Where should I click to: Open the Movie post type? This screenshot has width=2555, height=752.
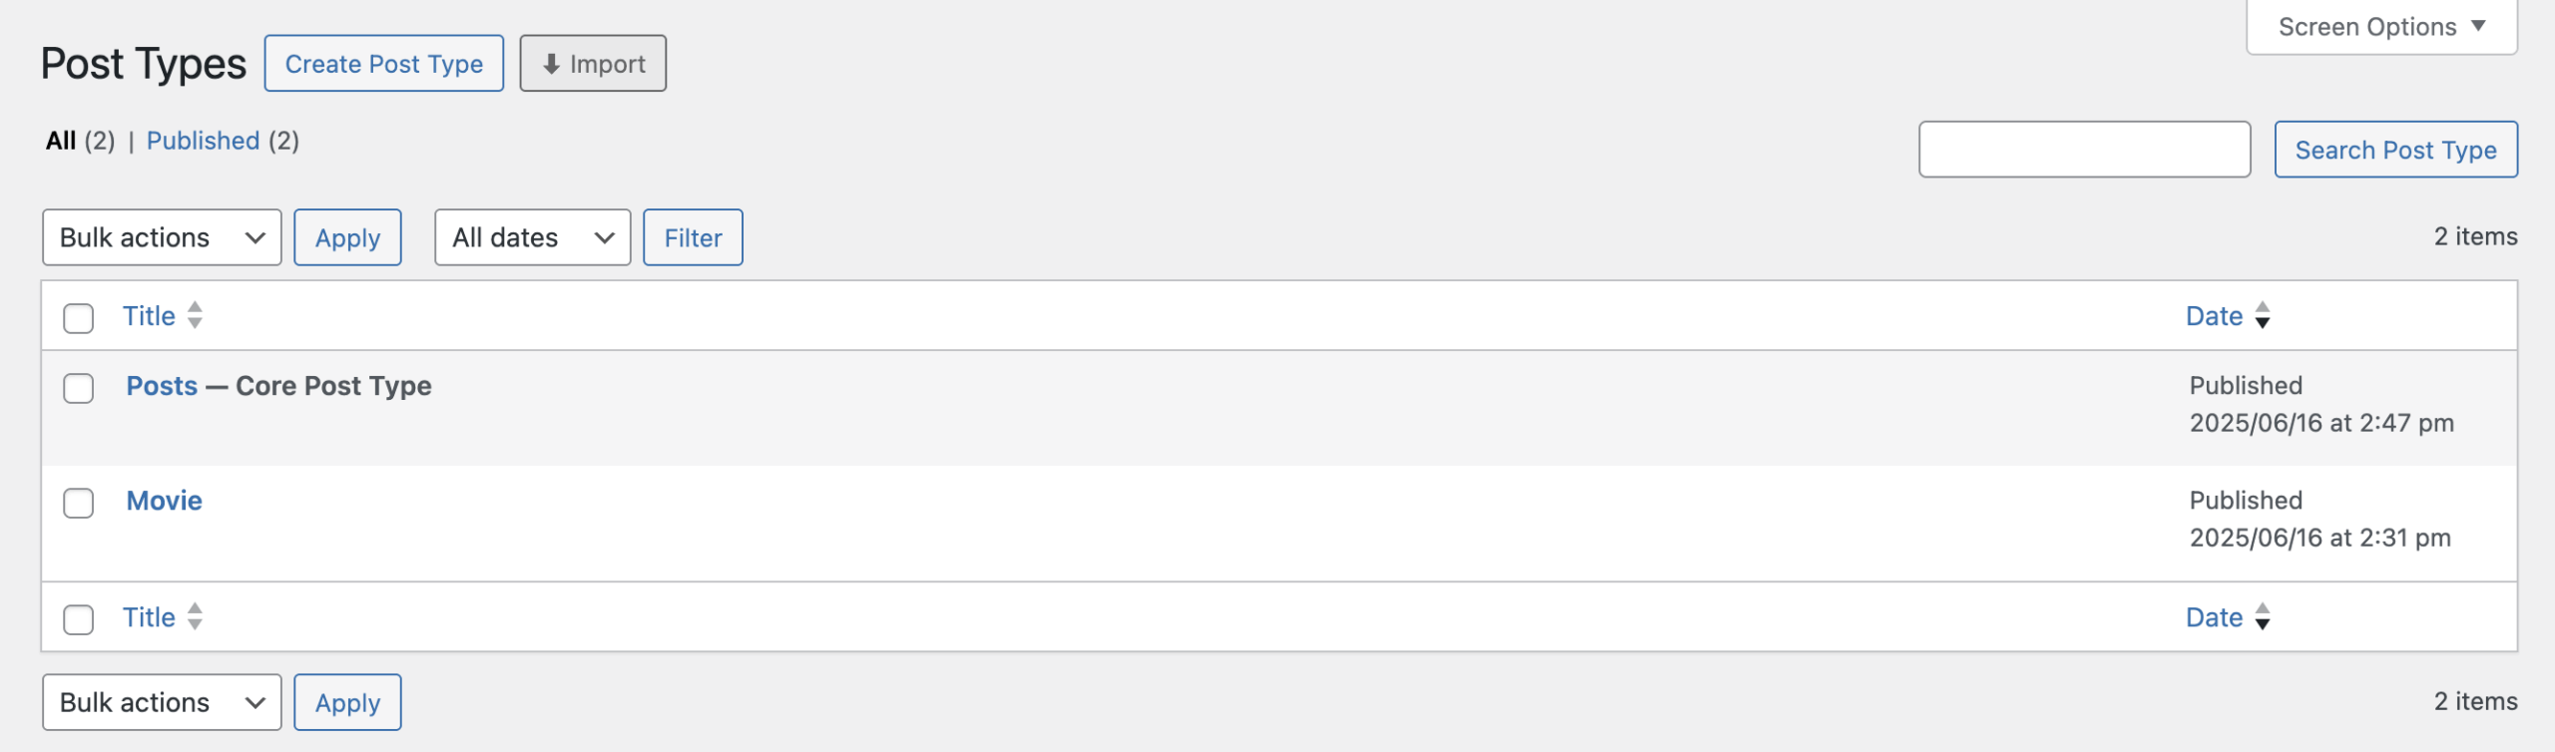(x=164, y=501)
